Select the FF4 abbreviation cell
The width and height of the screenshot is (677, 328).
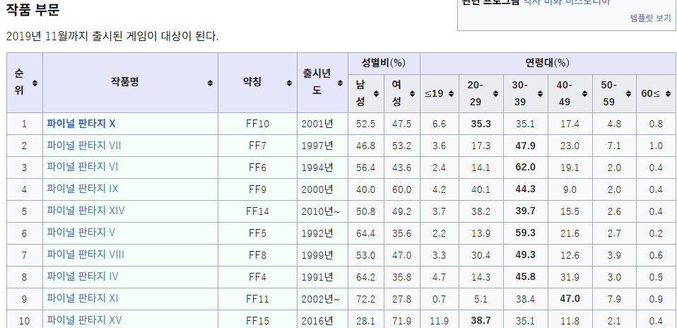point(257,277)
